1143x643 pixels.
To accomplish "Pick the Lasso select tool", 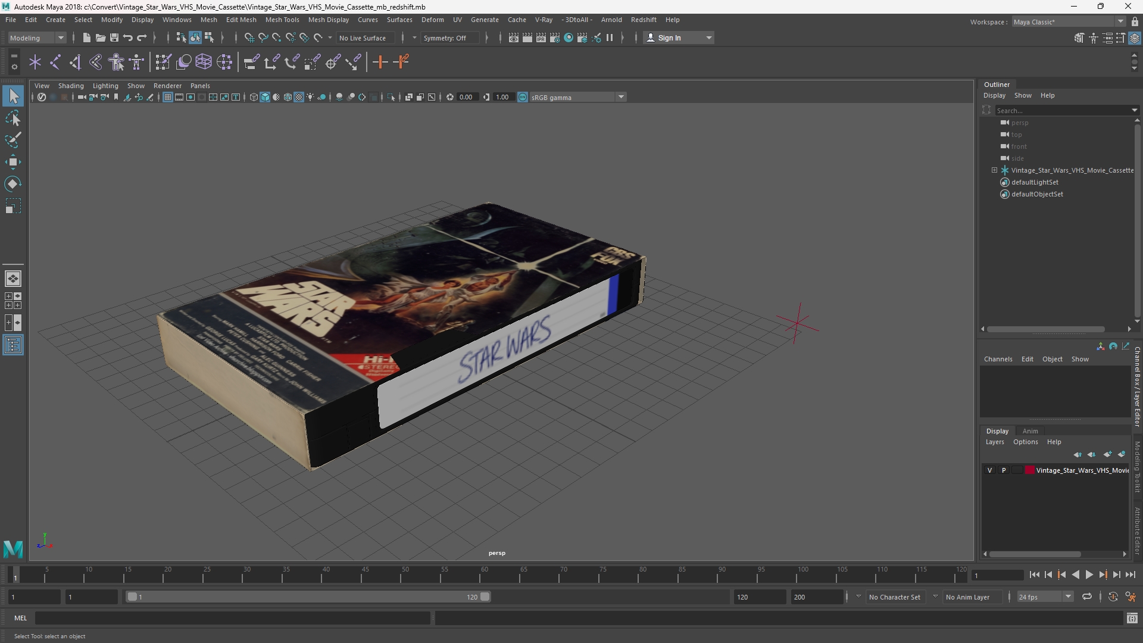I will click(x=13, y=118).
